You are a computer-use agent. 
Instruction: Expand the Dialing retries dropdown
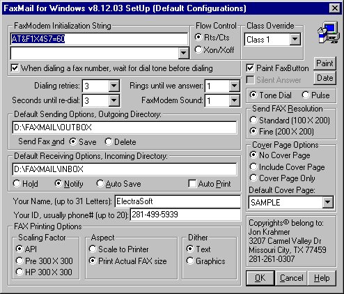tap(114, 86)
